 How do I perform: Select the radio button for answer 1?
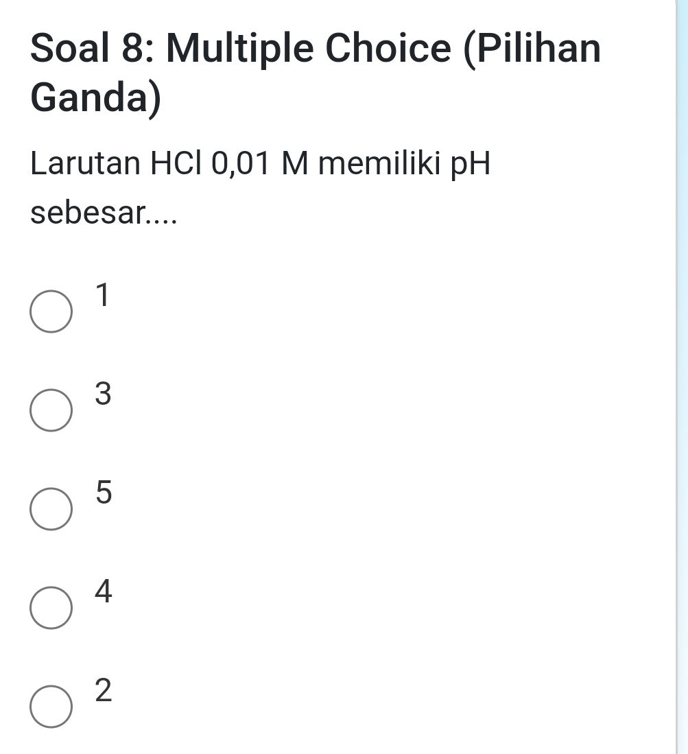pos(51,310)
